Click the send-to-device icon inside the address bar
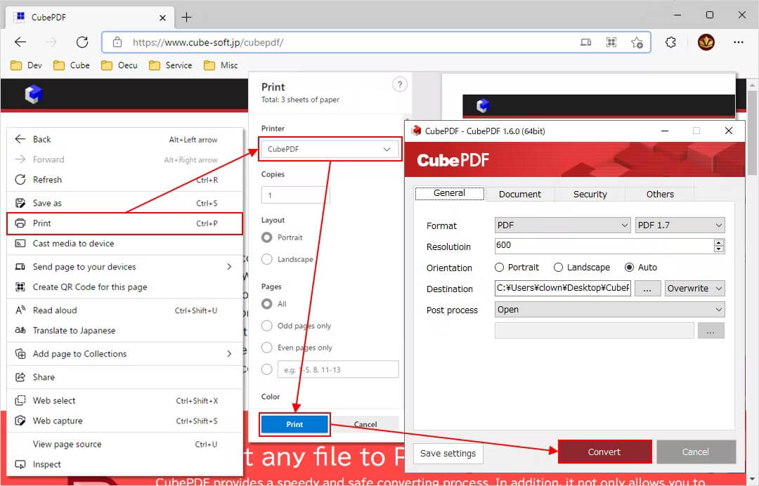759x486 pixels. [x=586, y=42]
